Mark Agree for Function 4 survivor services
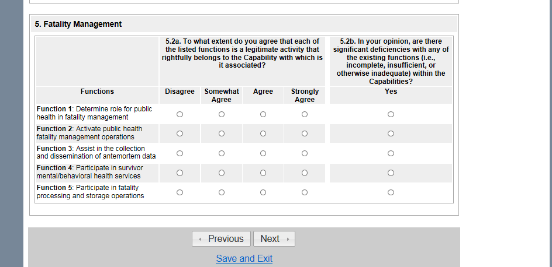Viewport: 552px width, 267px height. [x=263, y=173]
